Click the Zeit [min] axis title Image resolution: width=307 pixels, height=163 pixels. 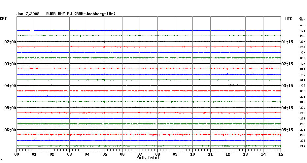pos(148,158)
